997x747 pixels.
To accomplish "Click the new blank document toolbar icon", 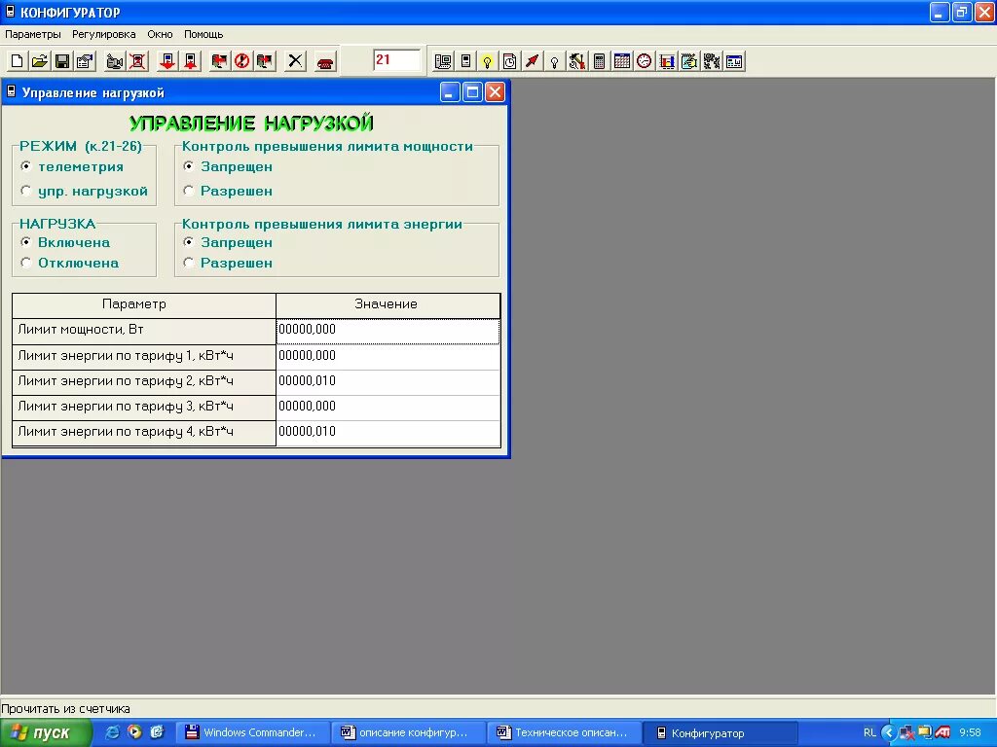I will coord(18,61).
